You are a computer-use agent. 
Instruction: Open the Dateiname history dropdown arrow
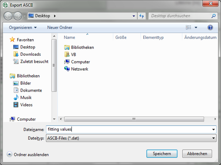point(214,129)
